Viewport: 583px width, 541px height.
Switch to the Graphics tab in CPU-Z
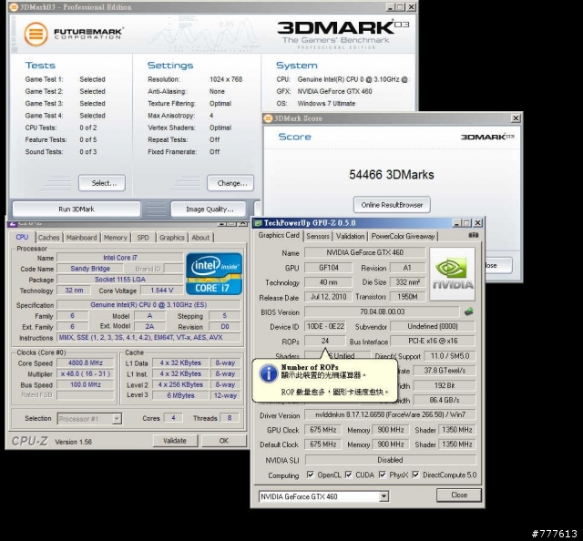click(x=172, y=238)
